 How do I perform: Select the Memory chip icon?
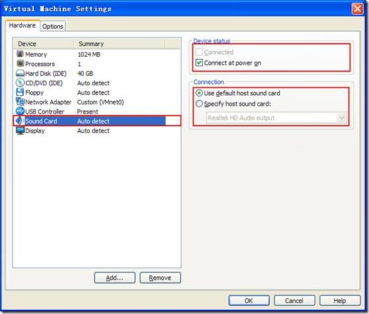(x=20, y=54)
